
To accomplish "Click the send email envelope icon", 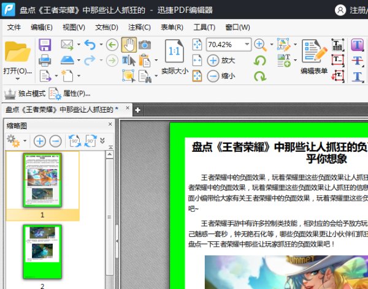I will click(x=67, y=45).
